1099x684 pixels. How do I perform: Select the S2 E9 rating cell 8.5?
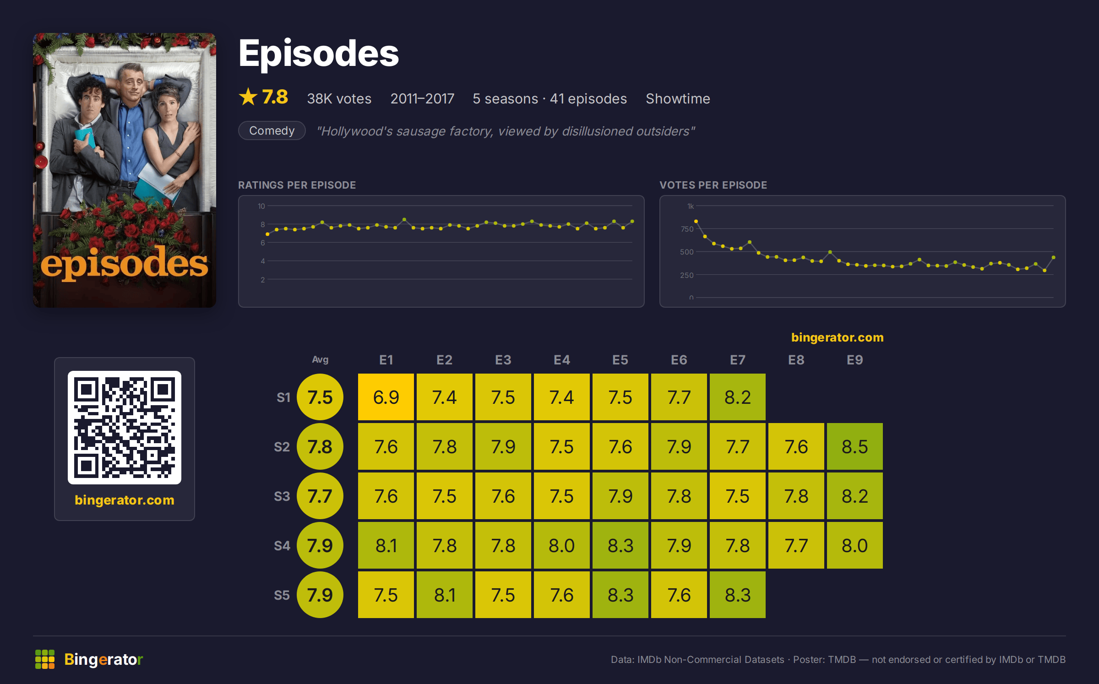[x=855, y=446]
